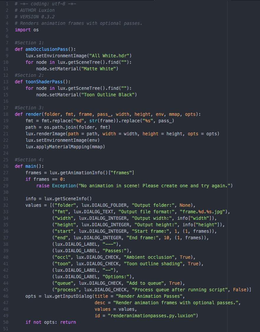This screenshot has height=332, width=260.
Task: Click the 'import' keyword on line 5
Action: tap(23, 30)
